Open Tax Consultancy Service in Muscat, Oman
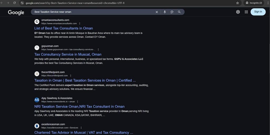 pyautogui.click(x=68, y=54)
